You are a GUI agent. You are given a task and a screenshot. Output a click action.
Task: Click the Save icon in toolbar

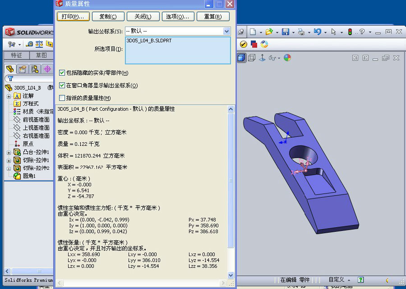click(x=285, y=32)
